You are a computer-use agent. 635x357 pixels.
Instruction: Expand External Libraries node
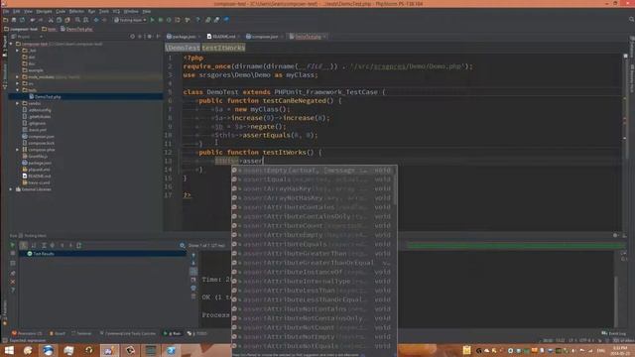click(x=11, y=189)
